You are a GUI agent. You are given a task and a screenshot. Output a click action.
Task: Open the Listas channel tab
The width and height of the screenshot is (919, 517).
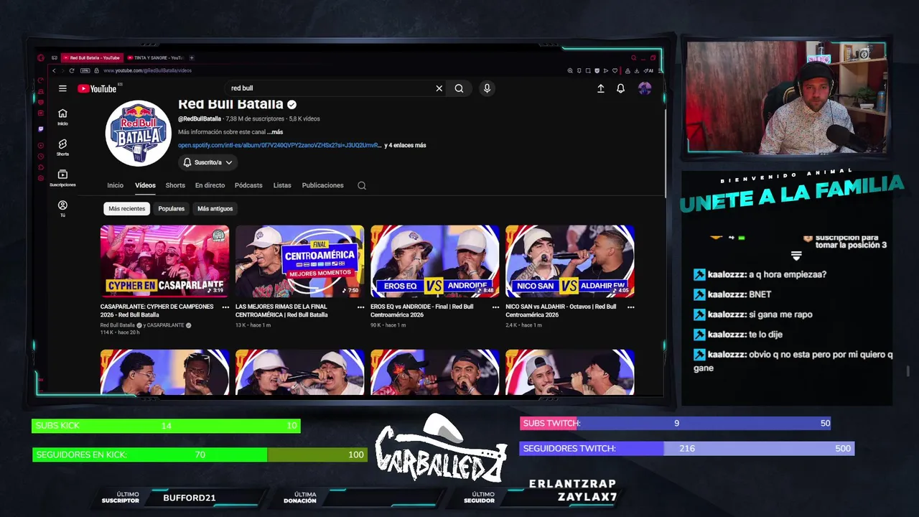click(x=282, y=185)
